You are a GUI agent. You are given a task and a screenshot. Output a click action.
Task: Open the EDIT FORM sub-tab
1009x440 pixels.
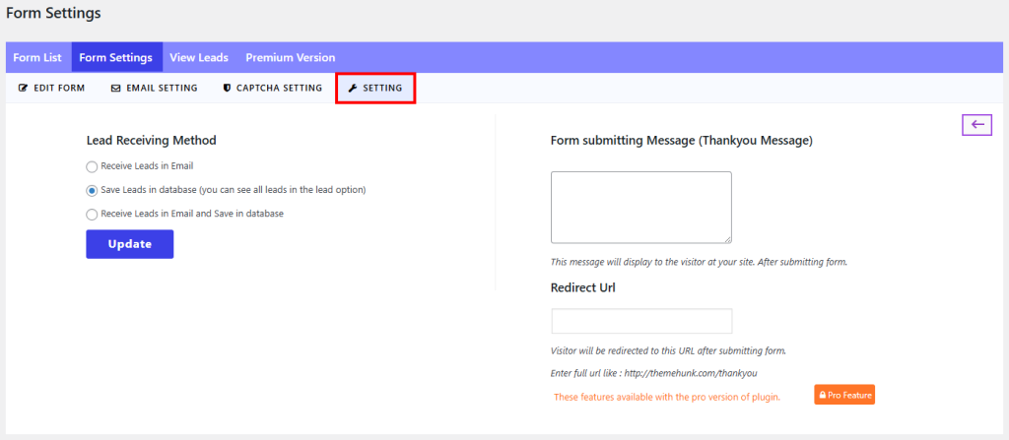click(51, 89)
